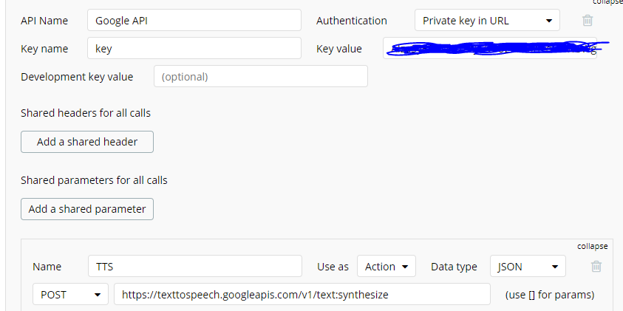Open the Use as Action dropdown
Screen dimensions: 623x311
[387, 267]
